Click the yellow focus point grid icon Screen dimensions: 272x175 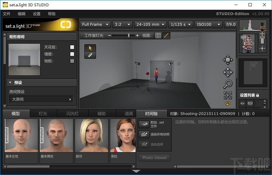[262, 33]
